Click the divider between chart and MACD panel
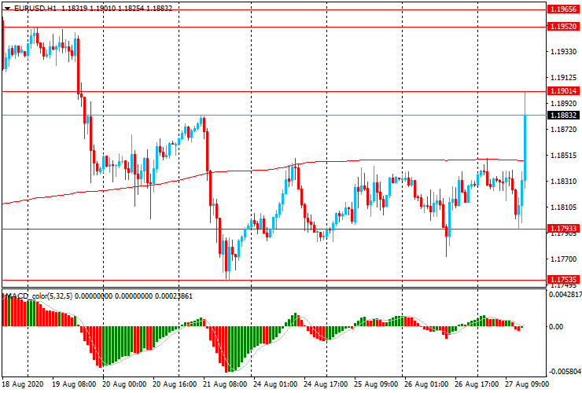Screen dimensions: 582x393 click(274, 288)
